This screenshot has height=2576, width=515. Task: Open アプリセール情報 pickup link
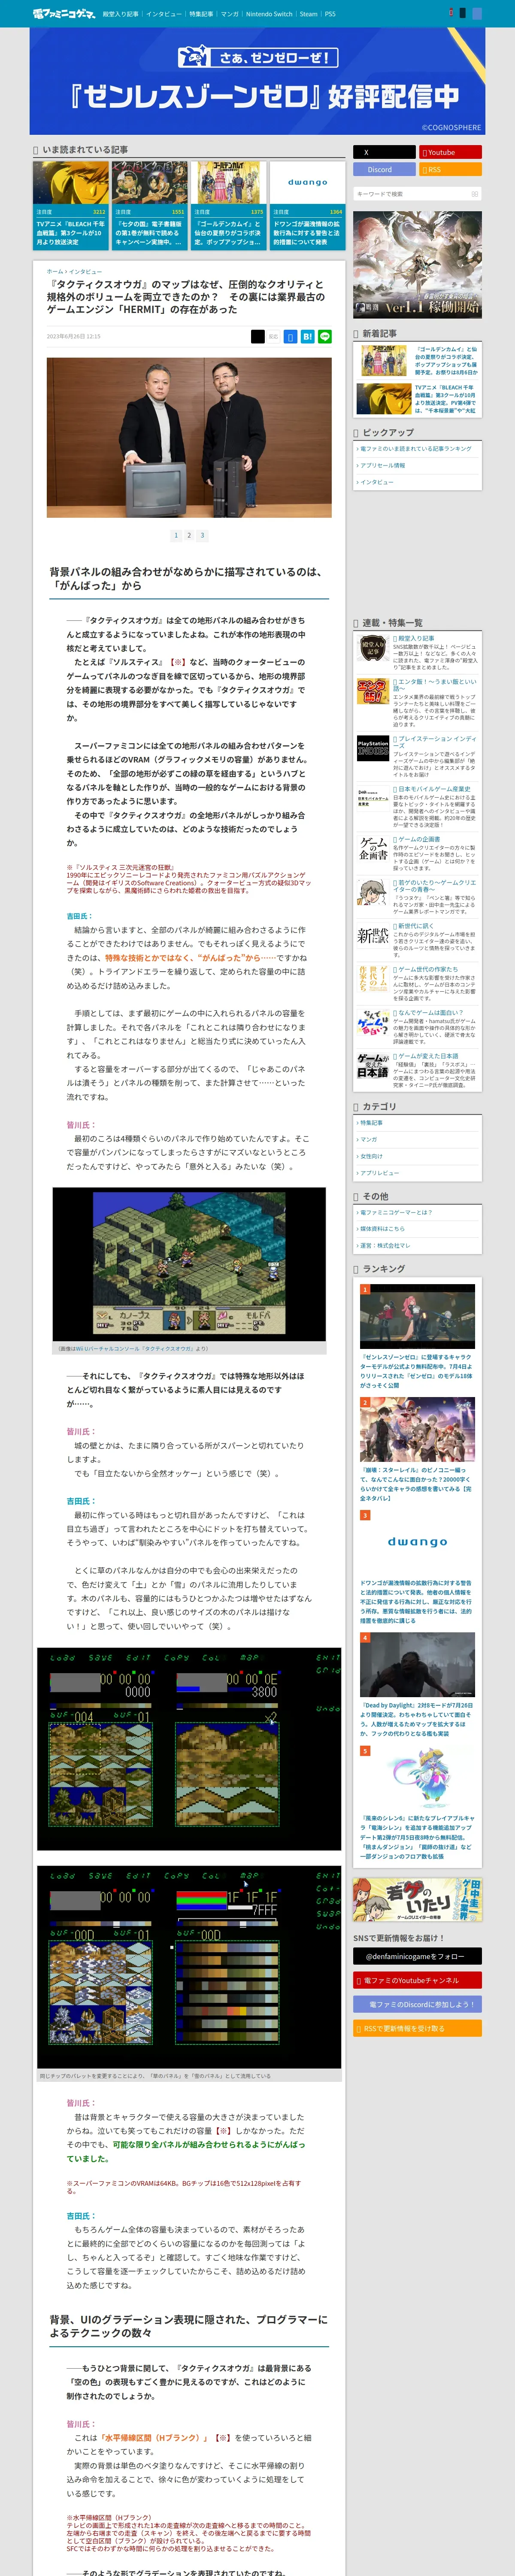pos(383,465)
